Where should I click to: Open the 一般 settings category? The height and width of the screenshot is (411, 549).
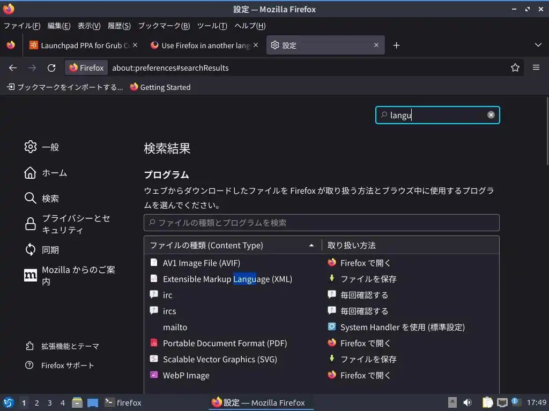(42, 147)
